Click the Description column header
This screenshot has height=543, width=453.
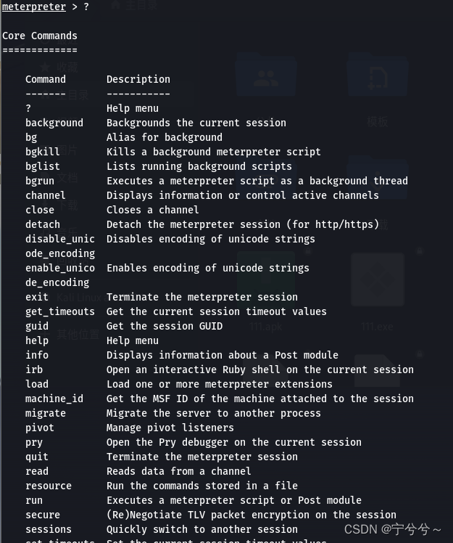pos(138,79)
